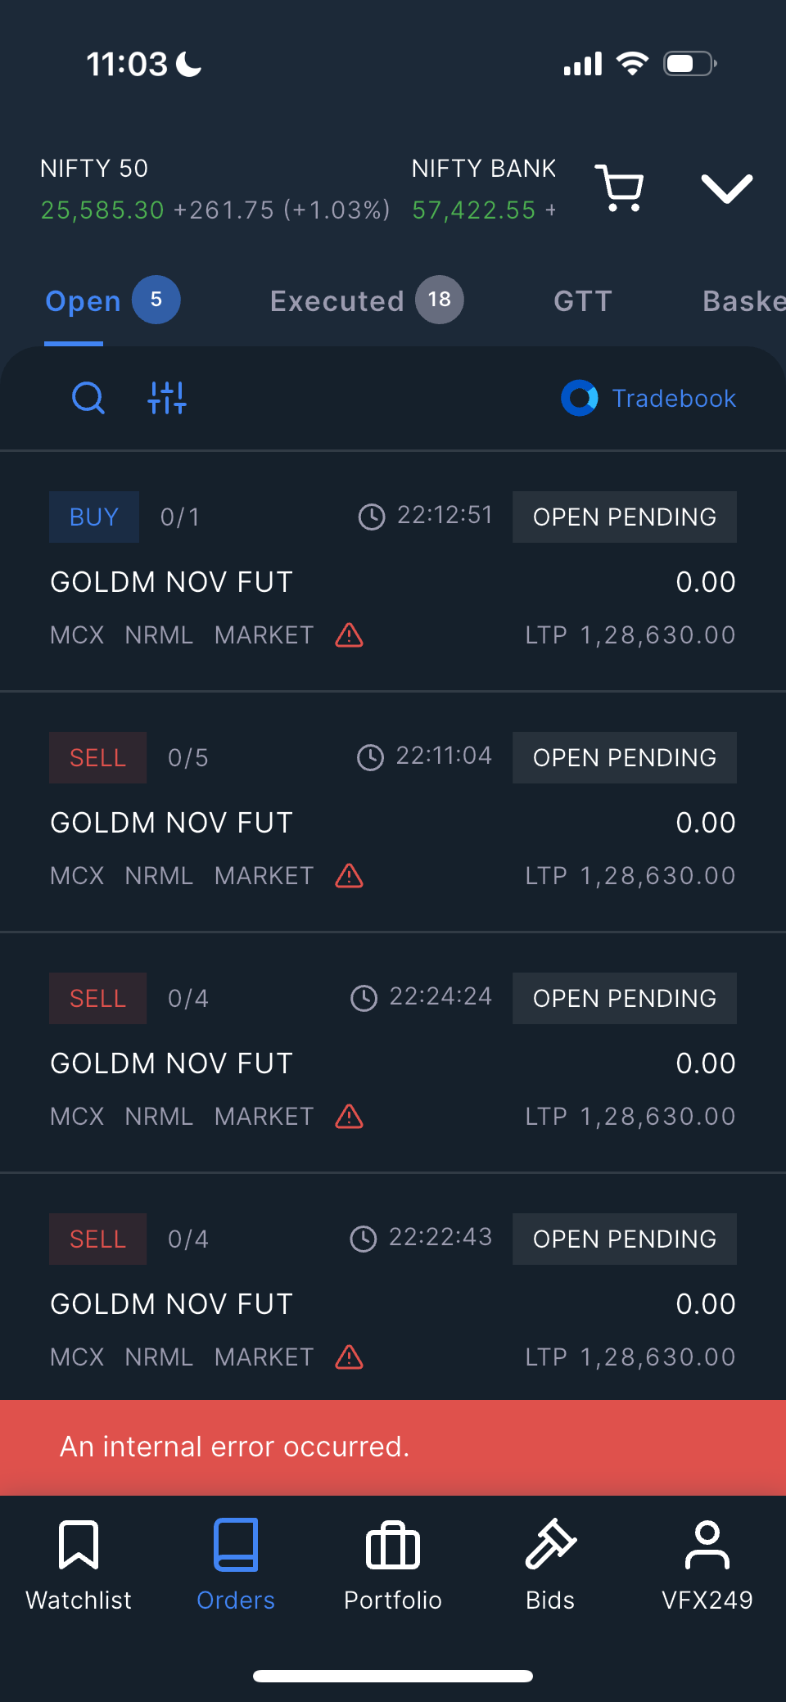Tap warning triangle on 22:12:51 BUY order
This screenshot has width=786, height=1702.
[x=350, y=635]
